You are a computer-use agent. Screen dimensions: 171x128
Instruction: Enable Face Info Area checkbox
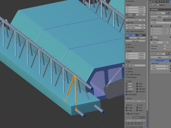click(x=137, y=108)
